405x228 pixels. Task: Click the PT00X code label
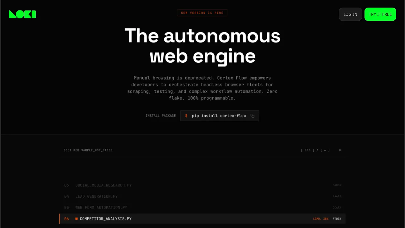(337, 219)
